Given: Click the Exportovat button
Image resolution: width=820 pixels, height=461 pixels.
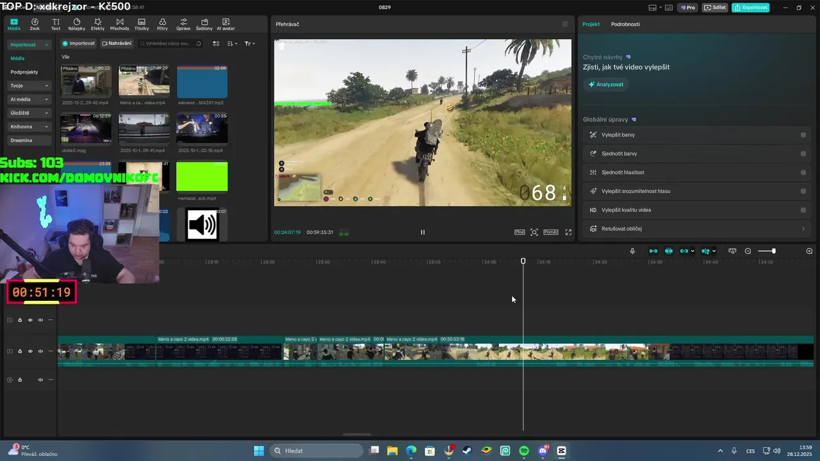Looking at the screenshot, I should click(750, 8).
